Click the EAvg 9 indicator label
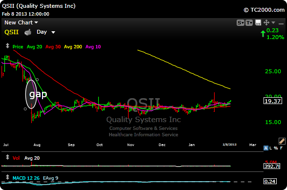 point(50,178)
